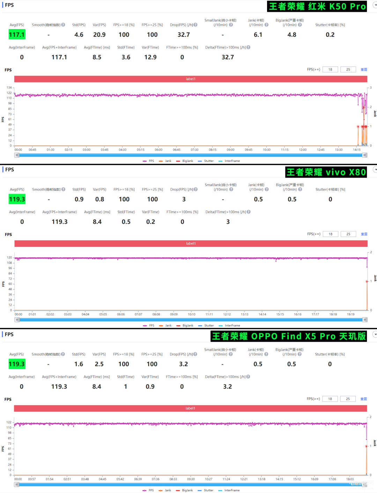The width and height of the screenshot is (377, 493).
Task: Toggle BigJank legend series in K50 Pro chart
Action: [x=185, y=161]
